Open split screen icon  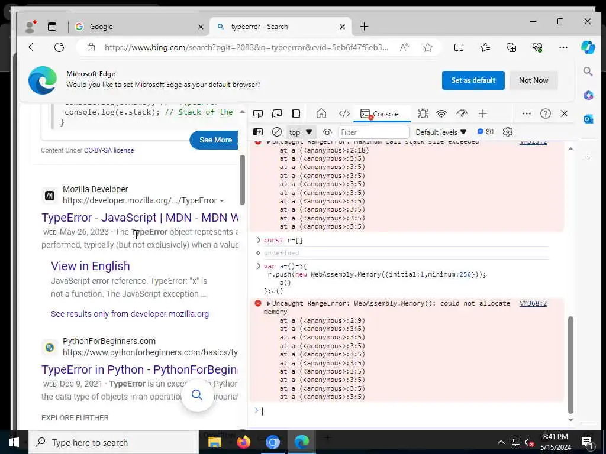point(459,47)
